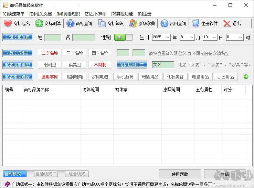This screenshot has width=254, height=188.
Task: Click the red heart 商标起名 icon
Action: [x=8, y=23]
